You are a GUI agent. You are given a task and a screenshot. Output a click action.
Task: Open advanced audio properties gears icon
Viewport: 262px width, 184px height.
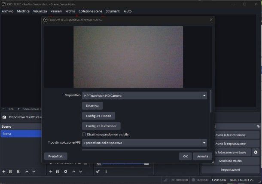pyautogui.click(x=98, y=172)
